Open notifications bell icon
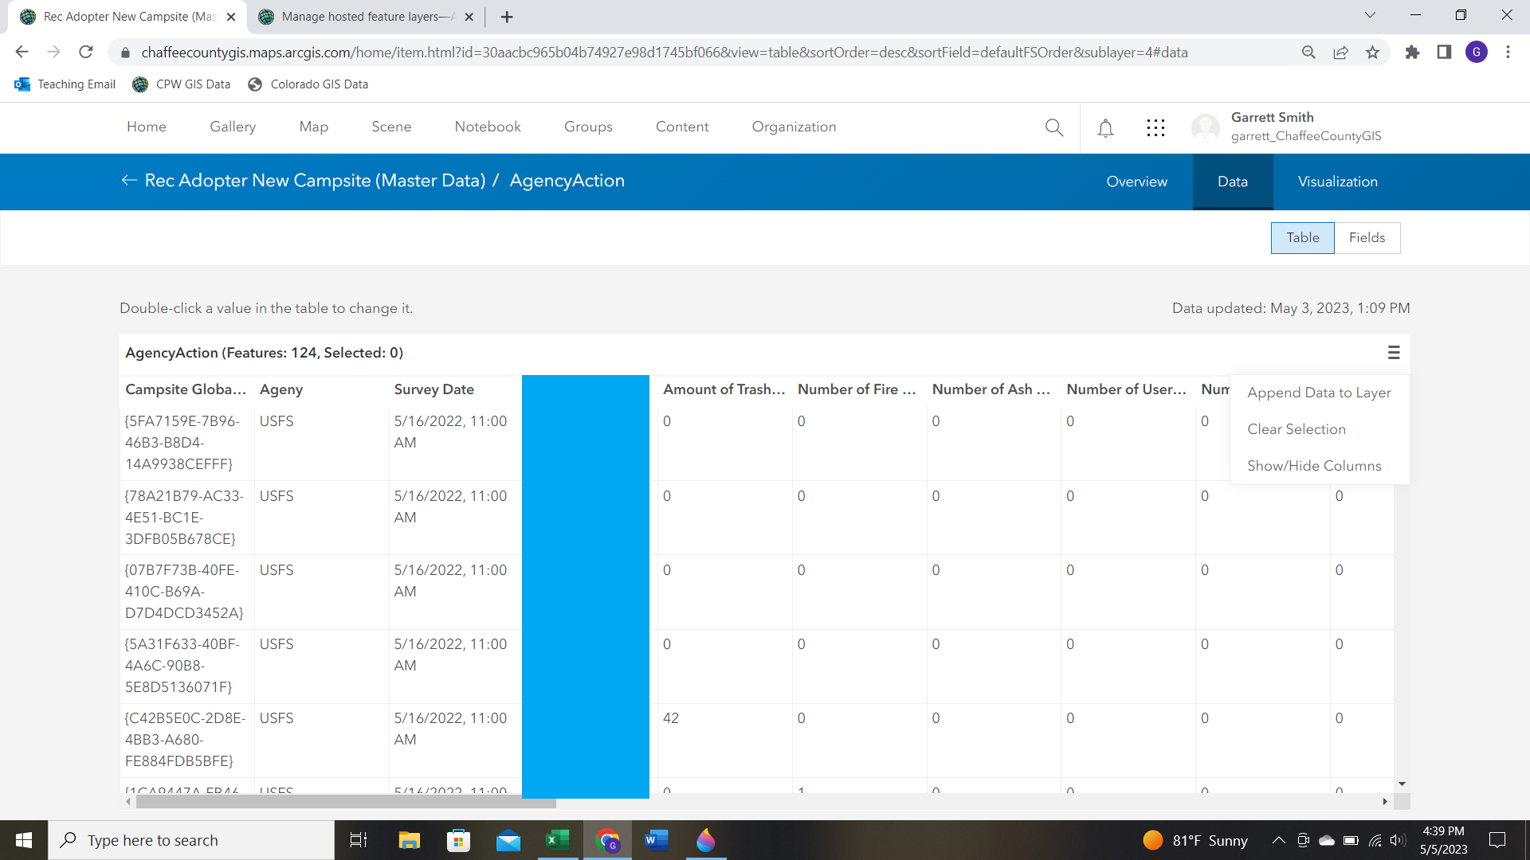 tap(1105, 127)
